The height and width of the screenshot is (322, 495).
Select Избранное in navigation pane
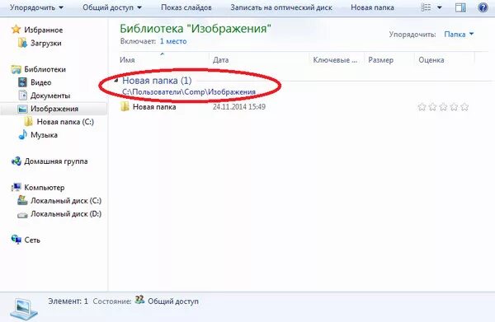pos(44,30)
